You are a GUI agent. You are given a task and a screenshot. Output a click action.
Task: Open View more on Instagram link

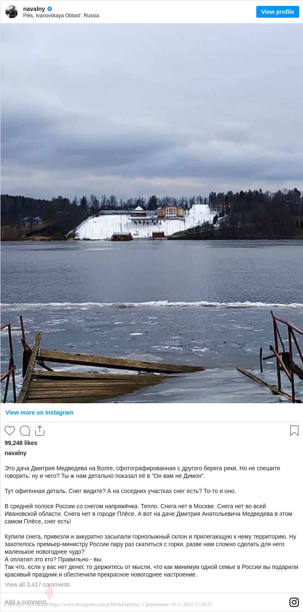39,412
